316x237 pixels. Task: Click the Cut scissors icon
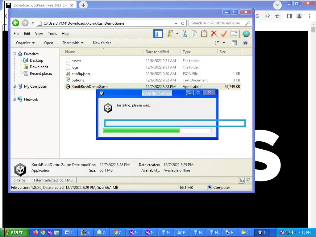pos(185,34)
